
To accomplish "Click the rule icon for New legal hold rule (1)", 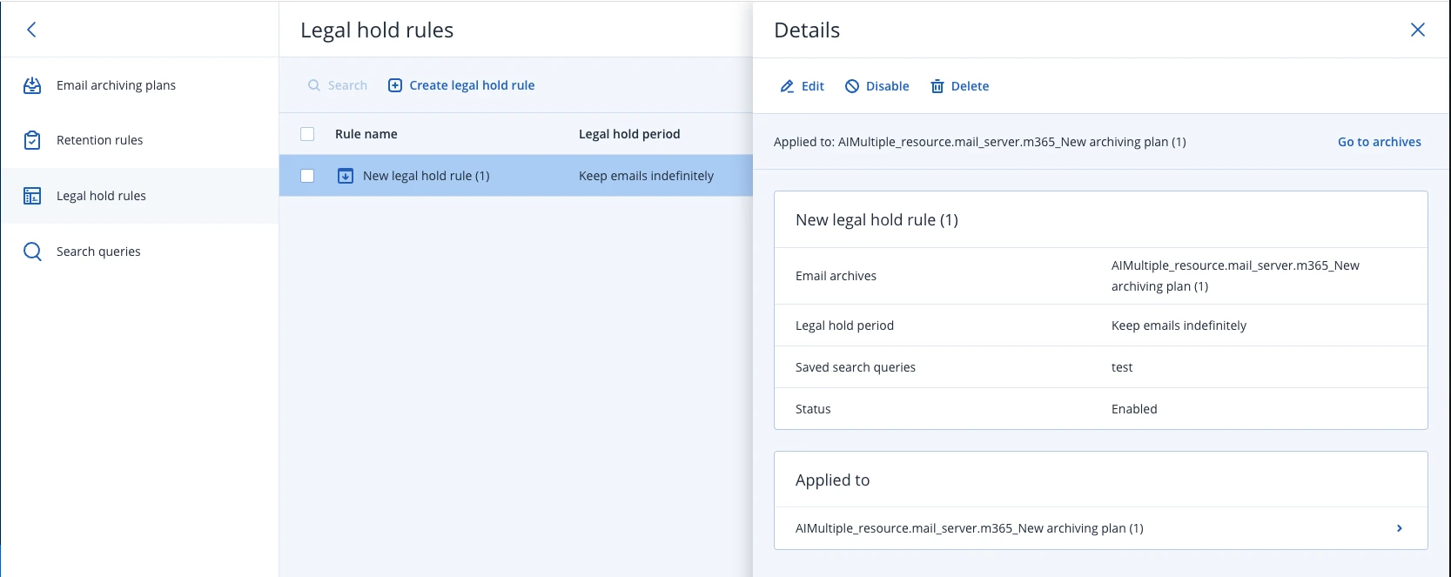I will click(x=346, y=176).
